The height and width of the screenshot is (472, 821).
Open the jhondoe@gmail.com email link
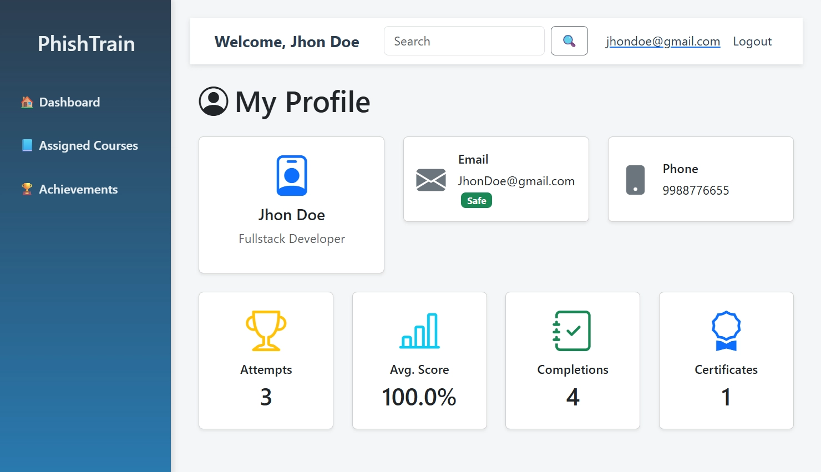point(663,41)
